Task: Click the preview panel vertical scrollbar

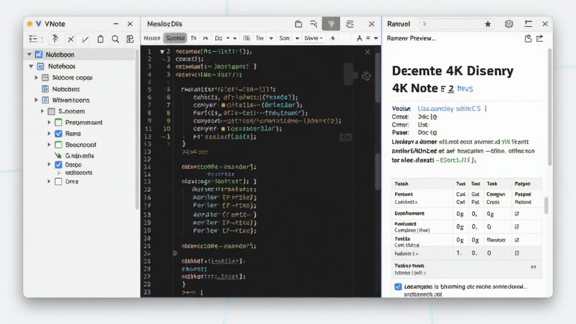Action: (x=550, y=106)
